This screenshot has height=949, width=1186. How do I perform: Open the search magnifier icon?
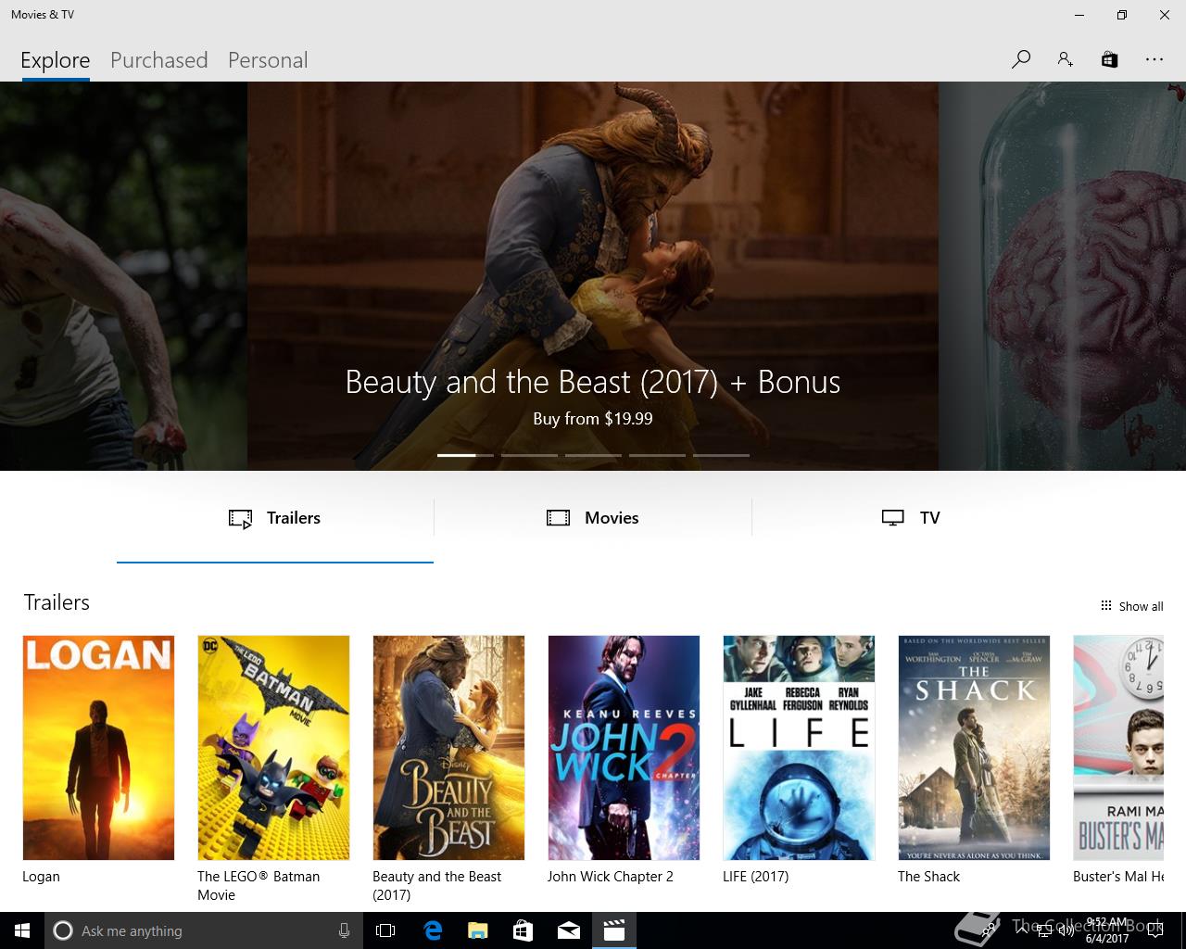click(1021, 59)
